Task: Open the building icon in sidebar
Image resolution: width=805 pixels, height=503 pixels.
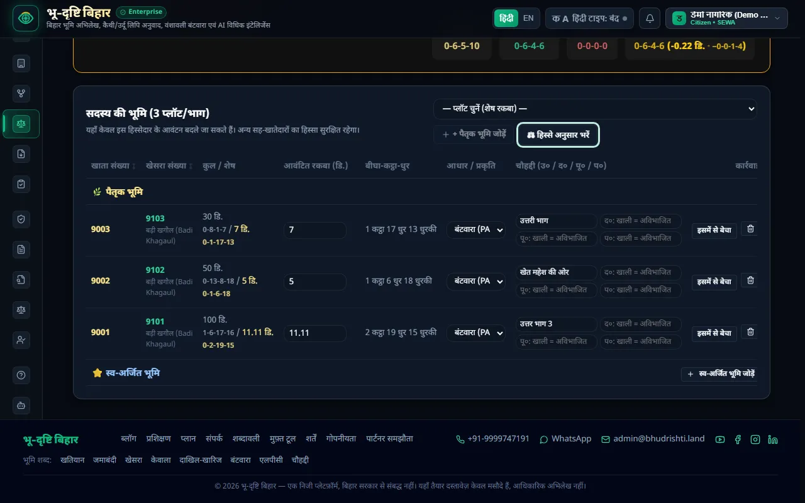Action: (21, 64)
